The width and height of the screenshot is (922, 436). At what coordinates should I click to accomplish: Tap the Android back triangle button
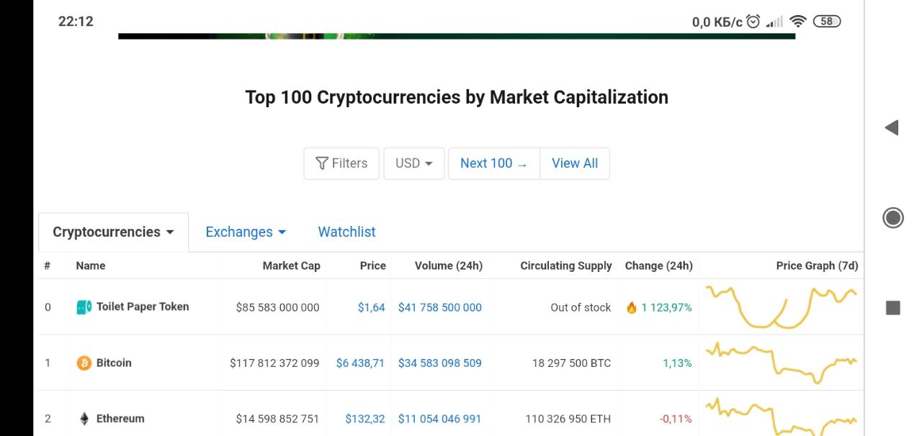892,128
